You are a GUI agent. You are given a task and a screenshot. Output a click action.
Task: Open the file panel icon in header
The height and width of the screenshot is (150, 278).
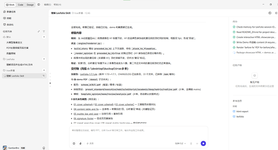pos(270,13)
